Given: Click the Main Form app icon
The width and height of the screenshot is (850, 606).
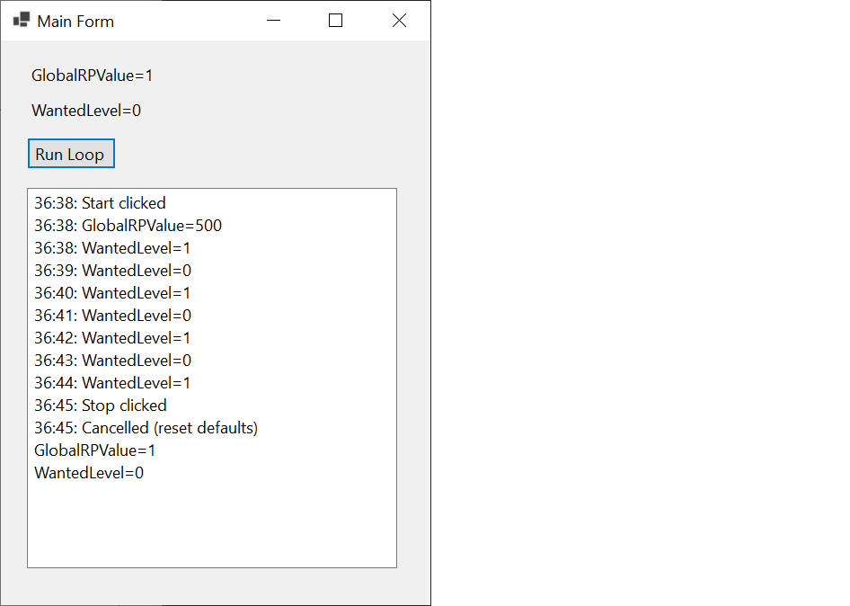Looking at the screenshot, I should pyautogui.click(x=22, y=20).
